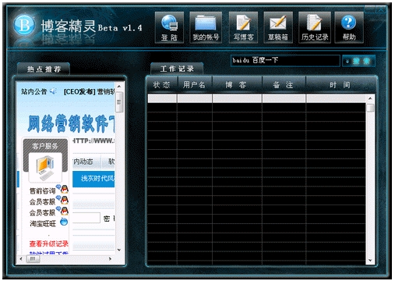Image resolution: width=395 pixels, height=281 pixels.
Task: Click the work log vertical scrollbar thumb
Action: [370, 108]
